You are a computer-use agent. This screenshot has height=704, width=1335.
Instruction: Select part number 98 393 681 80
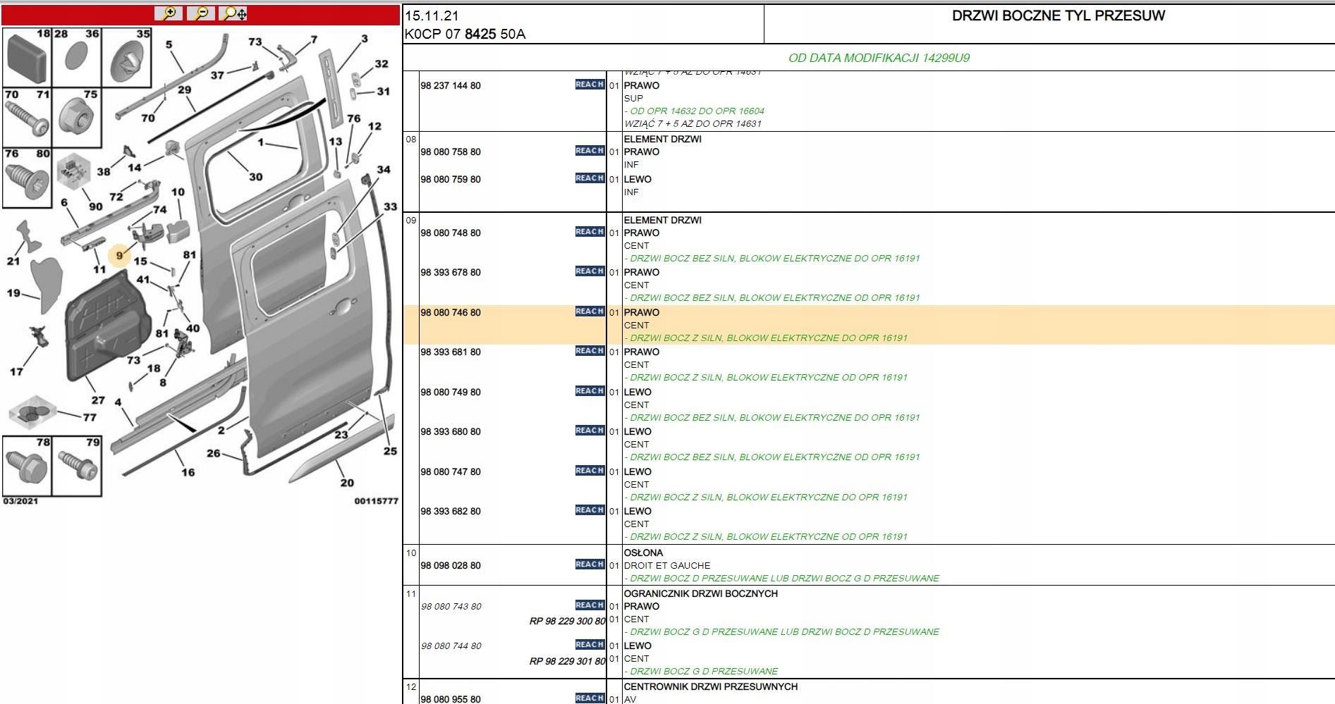pos(451,352)
